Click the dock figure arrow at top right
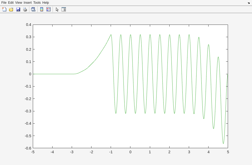The width and height of the screenshot is (252, 165). click(249, 3)
